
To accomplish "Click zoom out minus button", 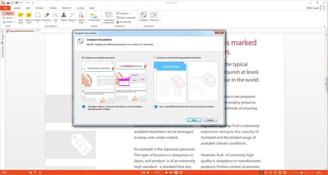I will coord(289,172).
